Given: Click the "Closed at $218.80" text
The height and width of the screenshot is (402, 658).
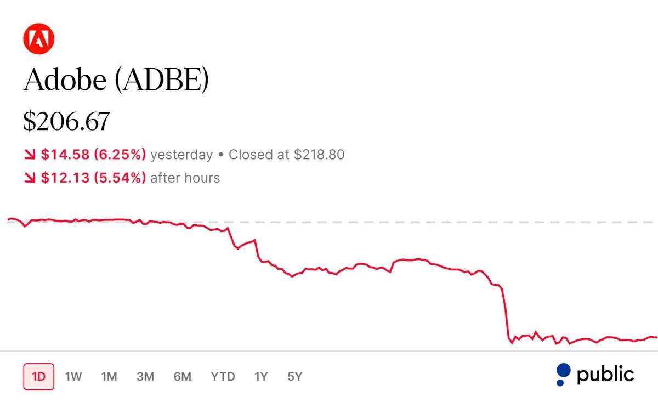Looking at the screenshot, I should click(x=287, y=155).
